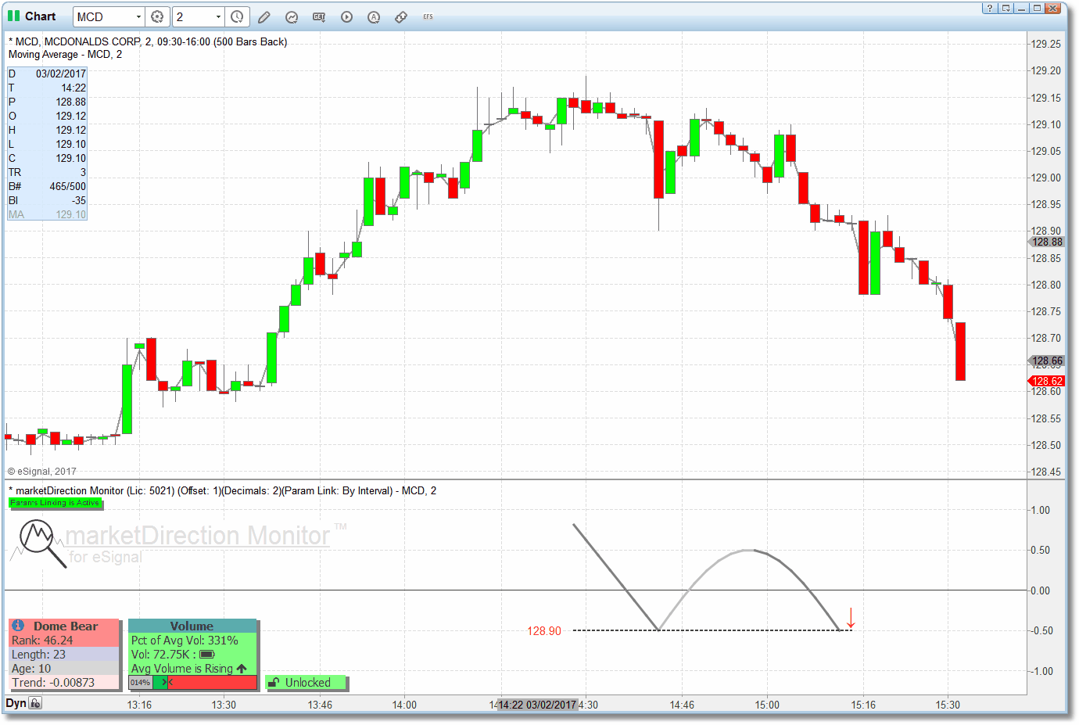The image size is (1079, 725).
Task: Click the Rank: 46.24 row
Action: (64, 641)
